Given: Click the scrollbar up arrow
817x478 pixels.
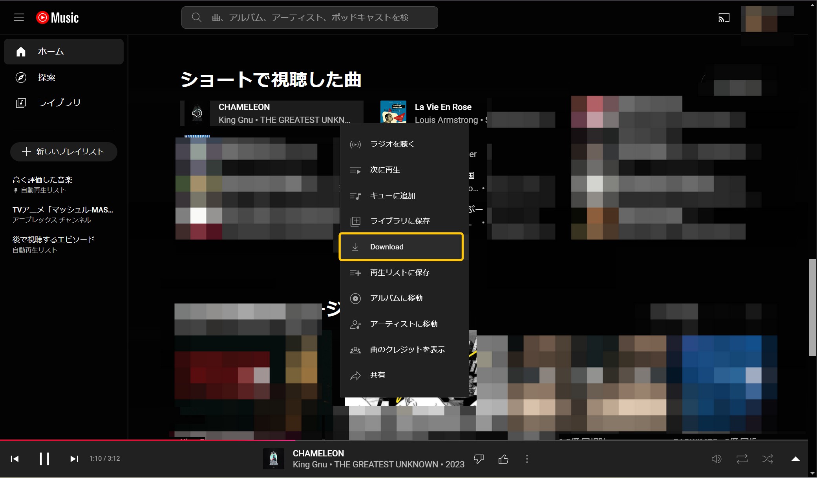Looking at the screenshot, I should pyautogui.click(x=812, y=5).
